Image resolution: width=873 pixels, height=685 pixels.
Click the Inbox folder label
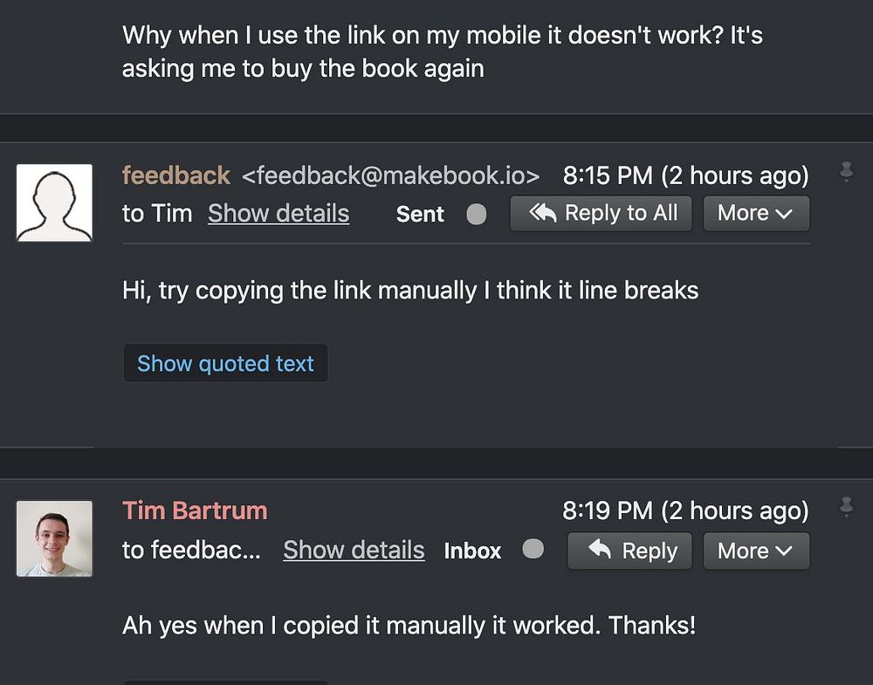[x=472, y=551]
